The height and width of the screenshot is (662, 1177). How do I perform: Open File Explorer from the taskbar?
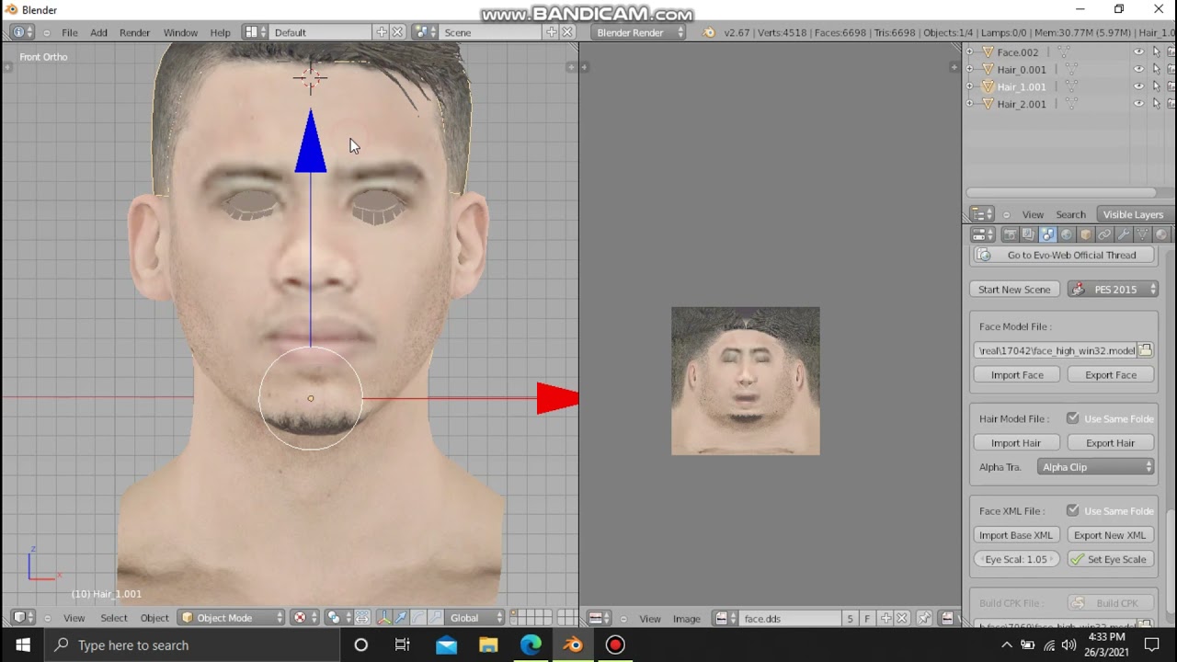click(488, 645)
